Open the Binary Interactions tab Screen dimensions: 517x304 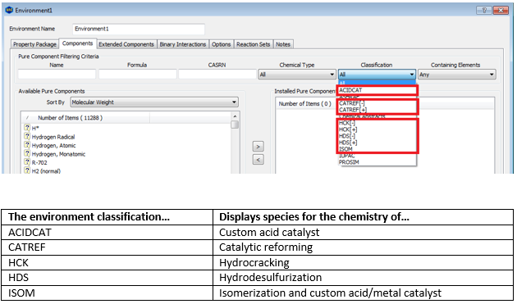click(x=183, y=44)
